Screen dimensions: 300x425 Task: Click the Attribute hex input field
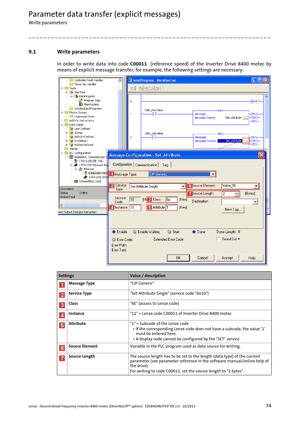pyautogui.click(x=171, y=207)
